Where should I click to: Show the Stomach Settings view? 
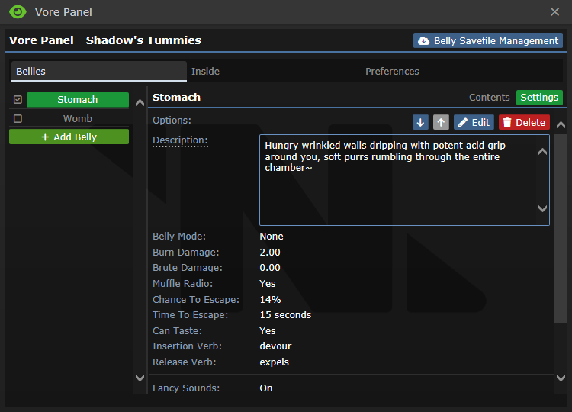[x=539, y=98]
